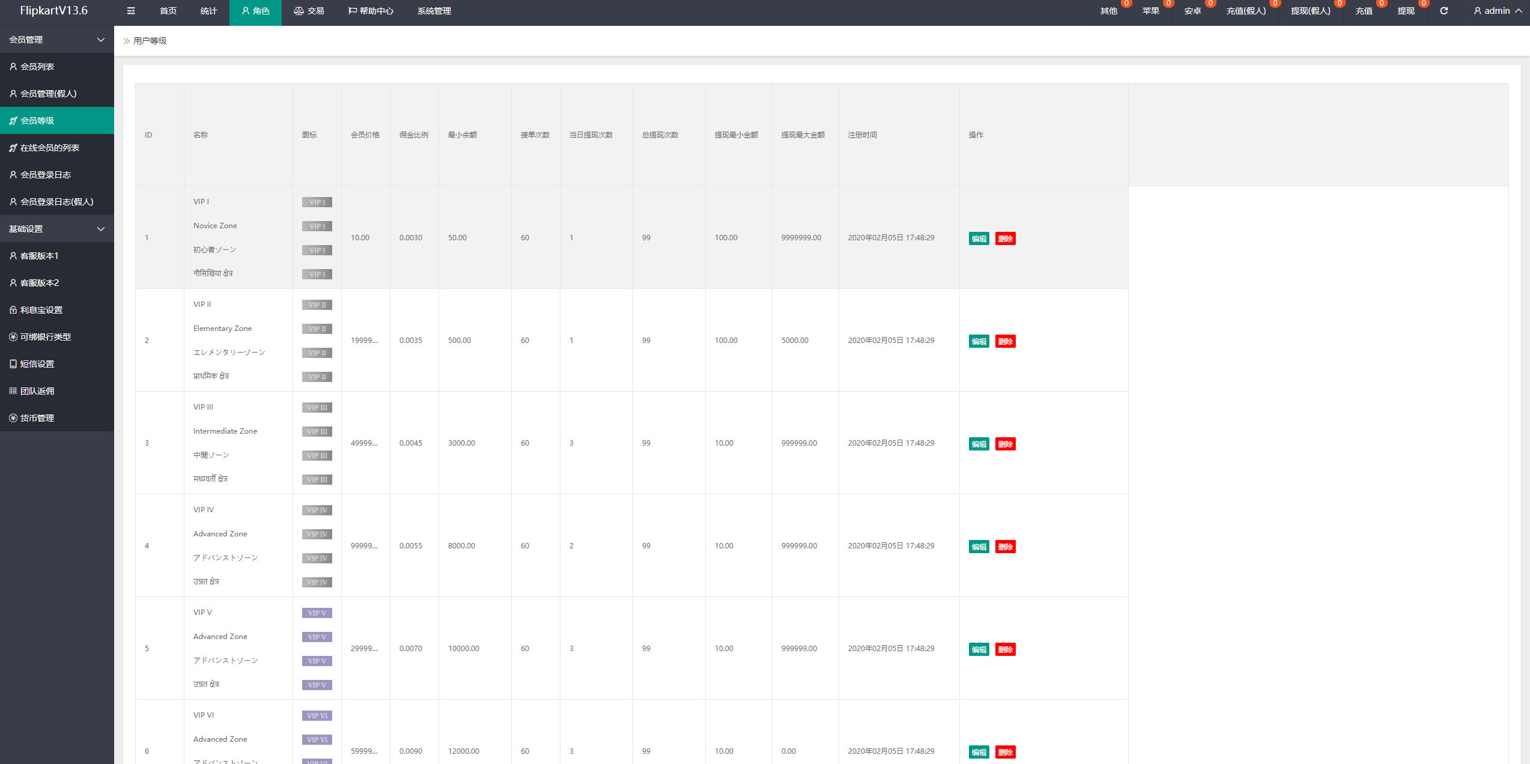Click the first VIP VI badge icon
Viewport: 1530px width, 764px height.
(x=317, y=716)
